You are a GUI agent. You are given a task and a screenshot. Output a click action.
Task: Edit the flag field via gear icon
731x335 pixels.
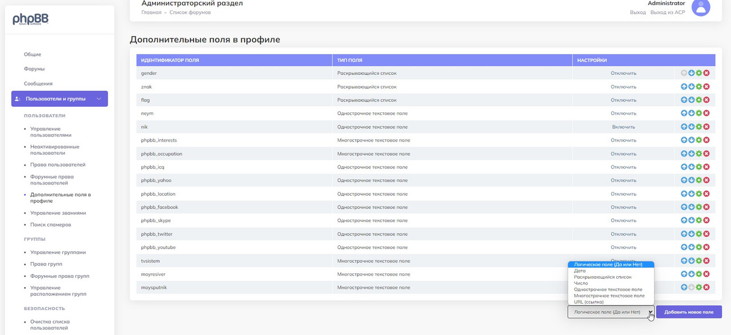699,100
